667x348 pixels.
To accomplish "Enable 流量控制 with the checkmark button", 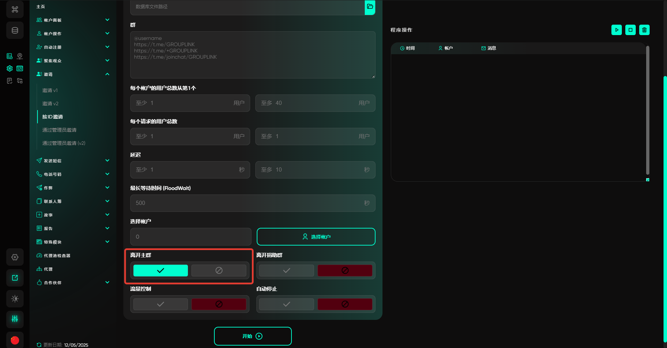I will tap(160, 304).
